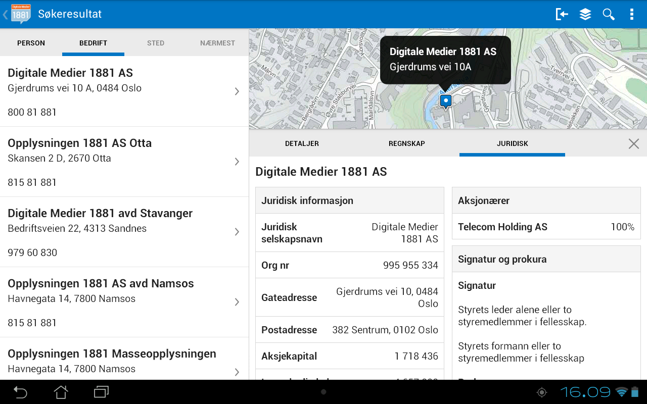Tap phone number 800 81 881
The height and width of the screenshot is (404, 647).
coord(32,112)
